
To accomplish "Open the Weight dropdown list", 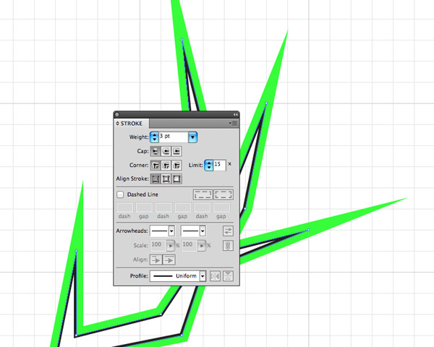I will click(192, 137).
